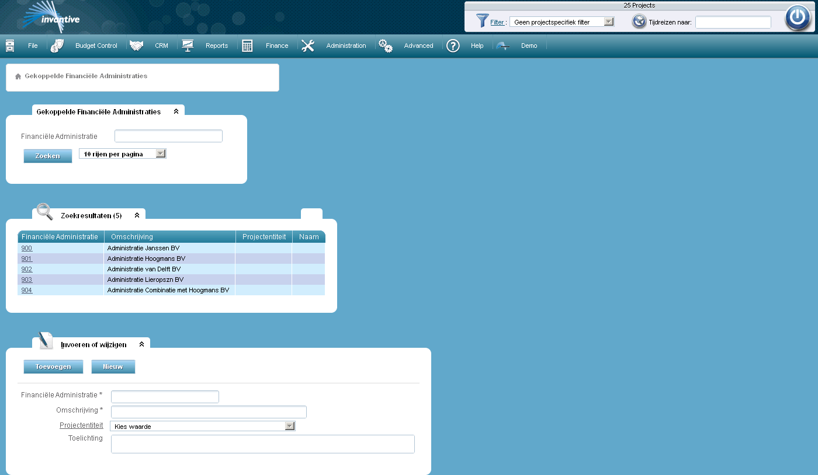The width and height of the screenshot is (818, 475).
Task: Open the Reports menu
Action: pyautogui.click(x=217, y=46)
